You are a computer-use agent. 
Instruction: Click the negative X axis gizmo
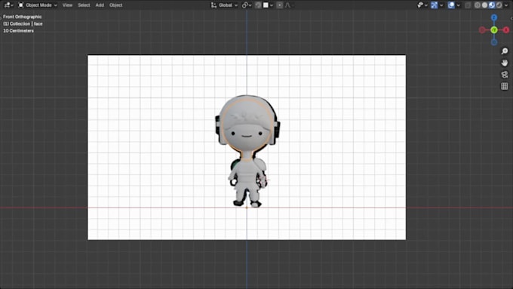(482, 29)
